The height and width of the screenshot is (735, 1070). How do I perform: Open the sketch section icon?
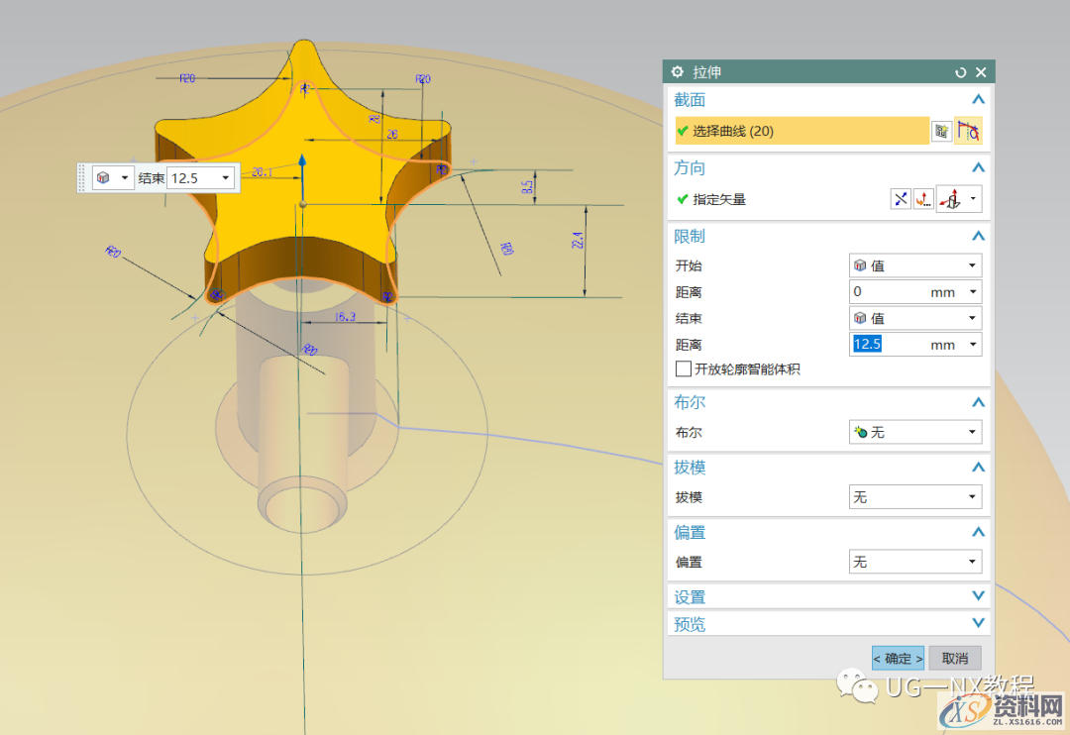click(x=941, y=131)
